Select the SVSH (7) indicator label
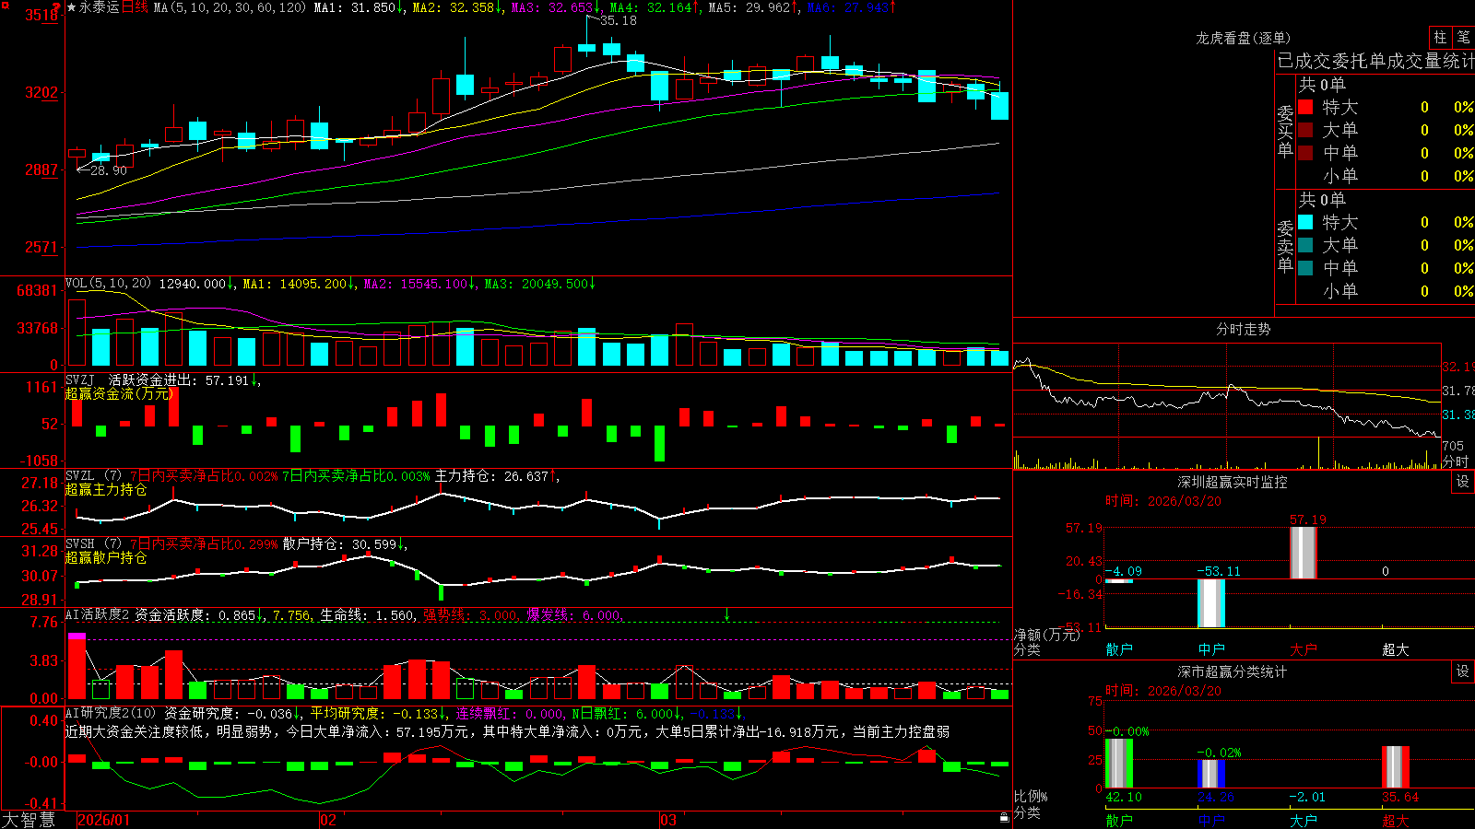Screen dimensions: 1475x829 pyautogui.click(x=93, y=544)
